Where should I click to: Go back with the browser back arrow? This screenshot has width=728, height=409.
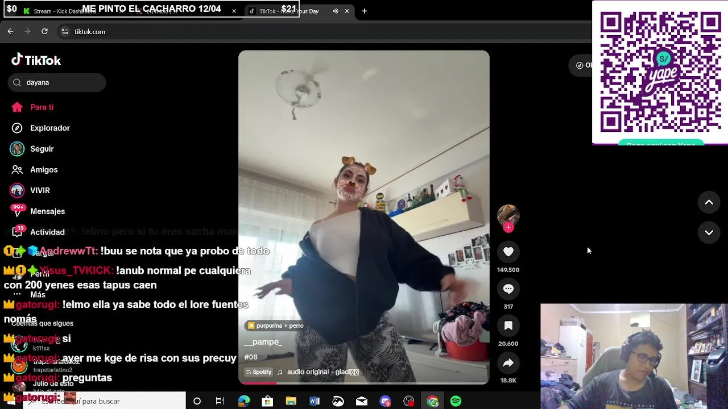tap(10, 32)
